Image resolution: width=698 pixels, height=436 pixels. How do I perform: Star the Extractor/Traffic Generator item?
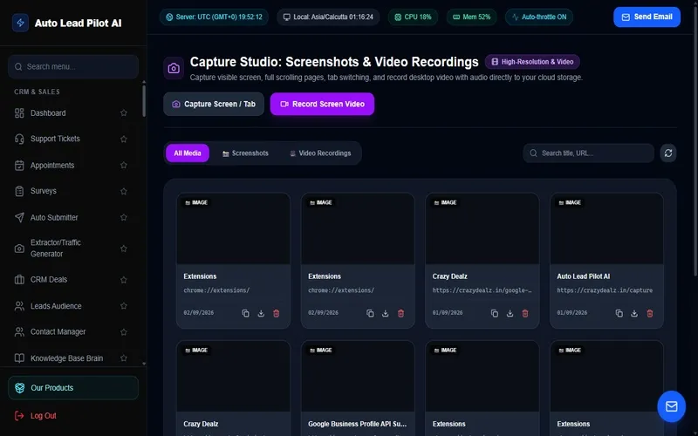point(124,249)
